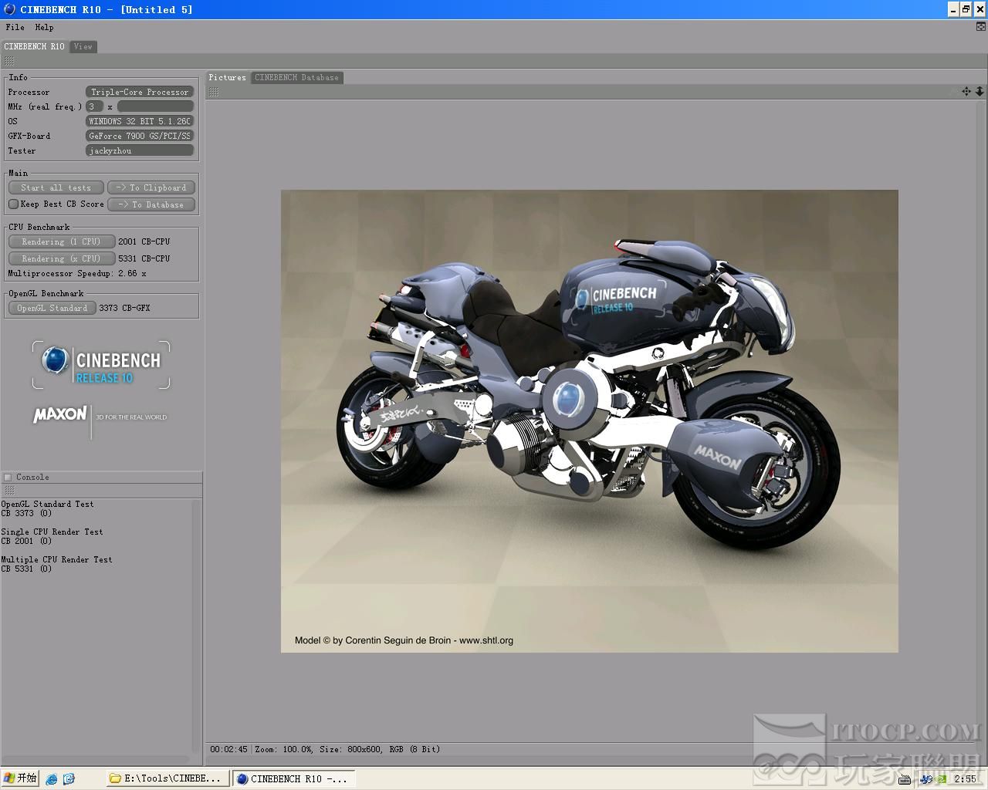Click the render time 00:02:45 in status bar

coord(228,749)
